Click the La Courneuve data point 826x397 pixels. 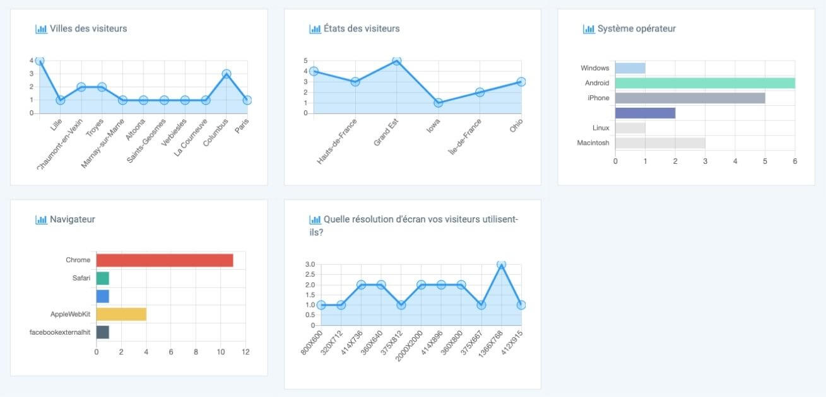[206, 100]
